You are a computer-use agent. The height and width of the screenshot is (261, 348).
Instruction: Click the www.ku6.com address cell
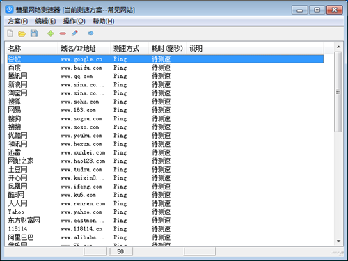point(78,195)
